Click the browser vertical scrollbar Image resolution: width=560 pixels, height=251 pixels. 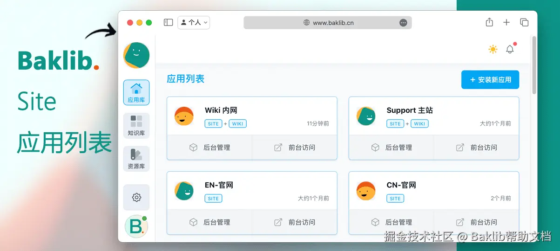[534, 65]
